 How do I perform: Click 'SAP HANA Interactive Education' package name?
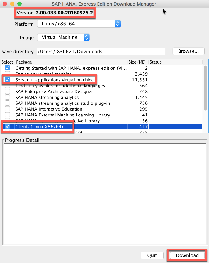[x=49, y=109]
